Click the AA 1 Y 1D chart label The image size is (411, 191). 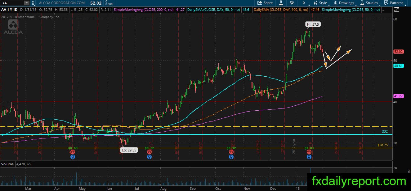click(x=10, y=10)
